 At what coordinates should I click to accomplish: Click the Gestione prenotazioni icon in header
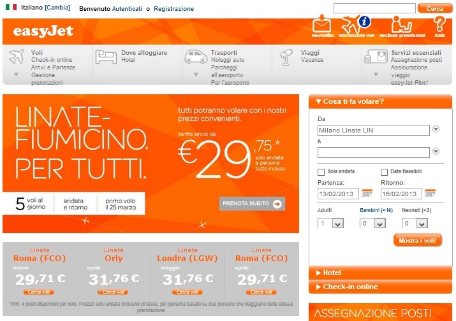[x=401, y=24]
